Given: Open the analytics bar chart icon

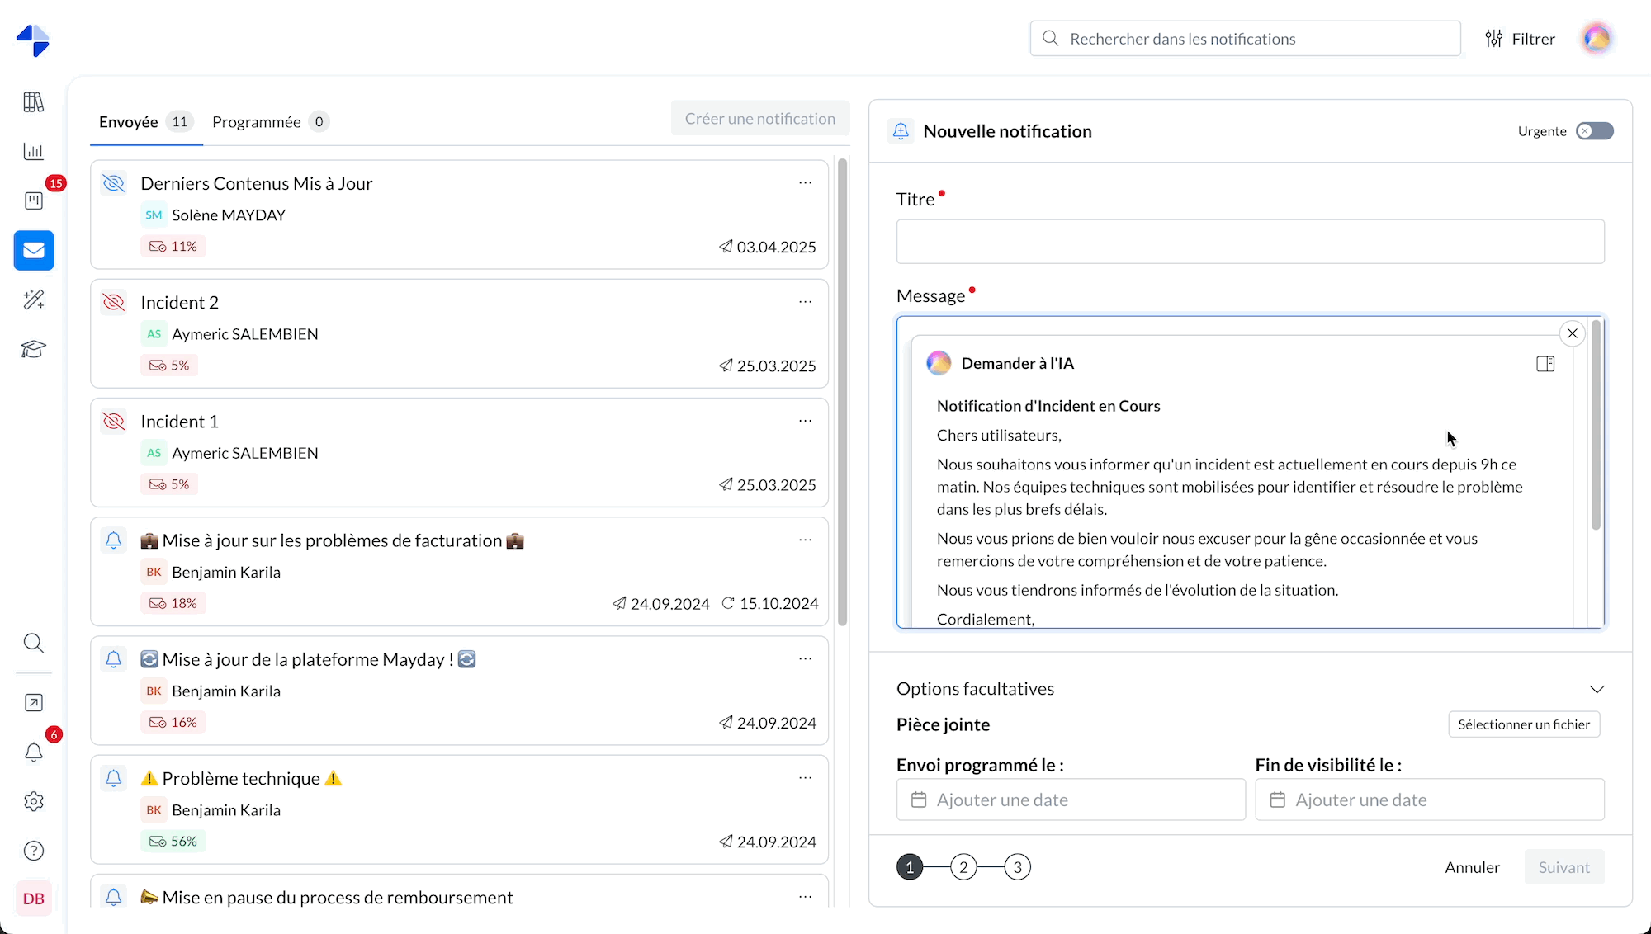Looking at the screenshot, I should pyautogui.click(x=34, y=152).
